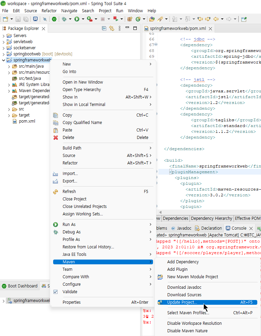Click the green Boot Dashboard power icon

[x=54, y=19]
